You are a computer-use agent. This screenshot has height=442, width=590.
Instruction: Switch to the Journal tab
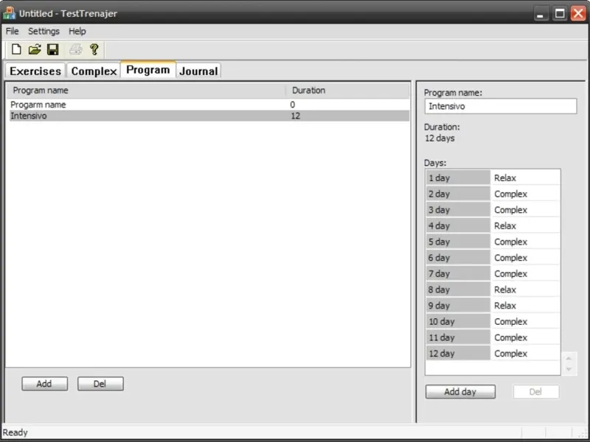point(198,71)
